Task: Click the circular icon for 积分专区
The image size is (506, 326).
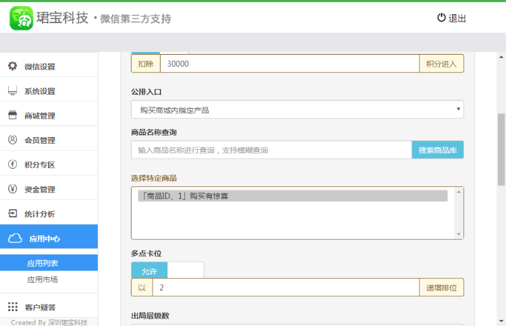Action: [x=13, y=164]
